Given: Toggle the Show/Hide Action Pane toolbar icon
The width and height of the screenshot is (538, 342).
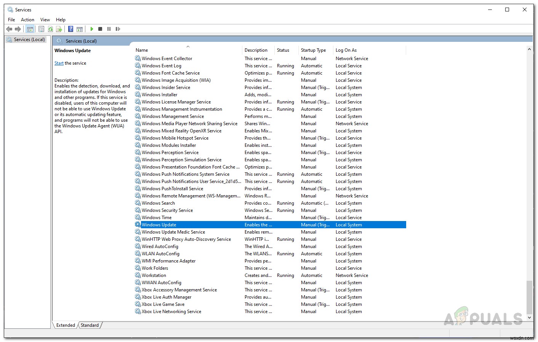Looking at the screenshot, I should [x=80, y=29].
